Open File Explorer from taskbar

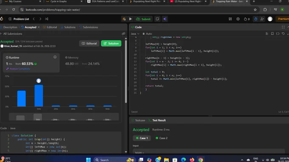coord(166,160)
